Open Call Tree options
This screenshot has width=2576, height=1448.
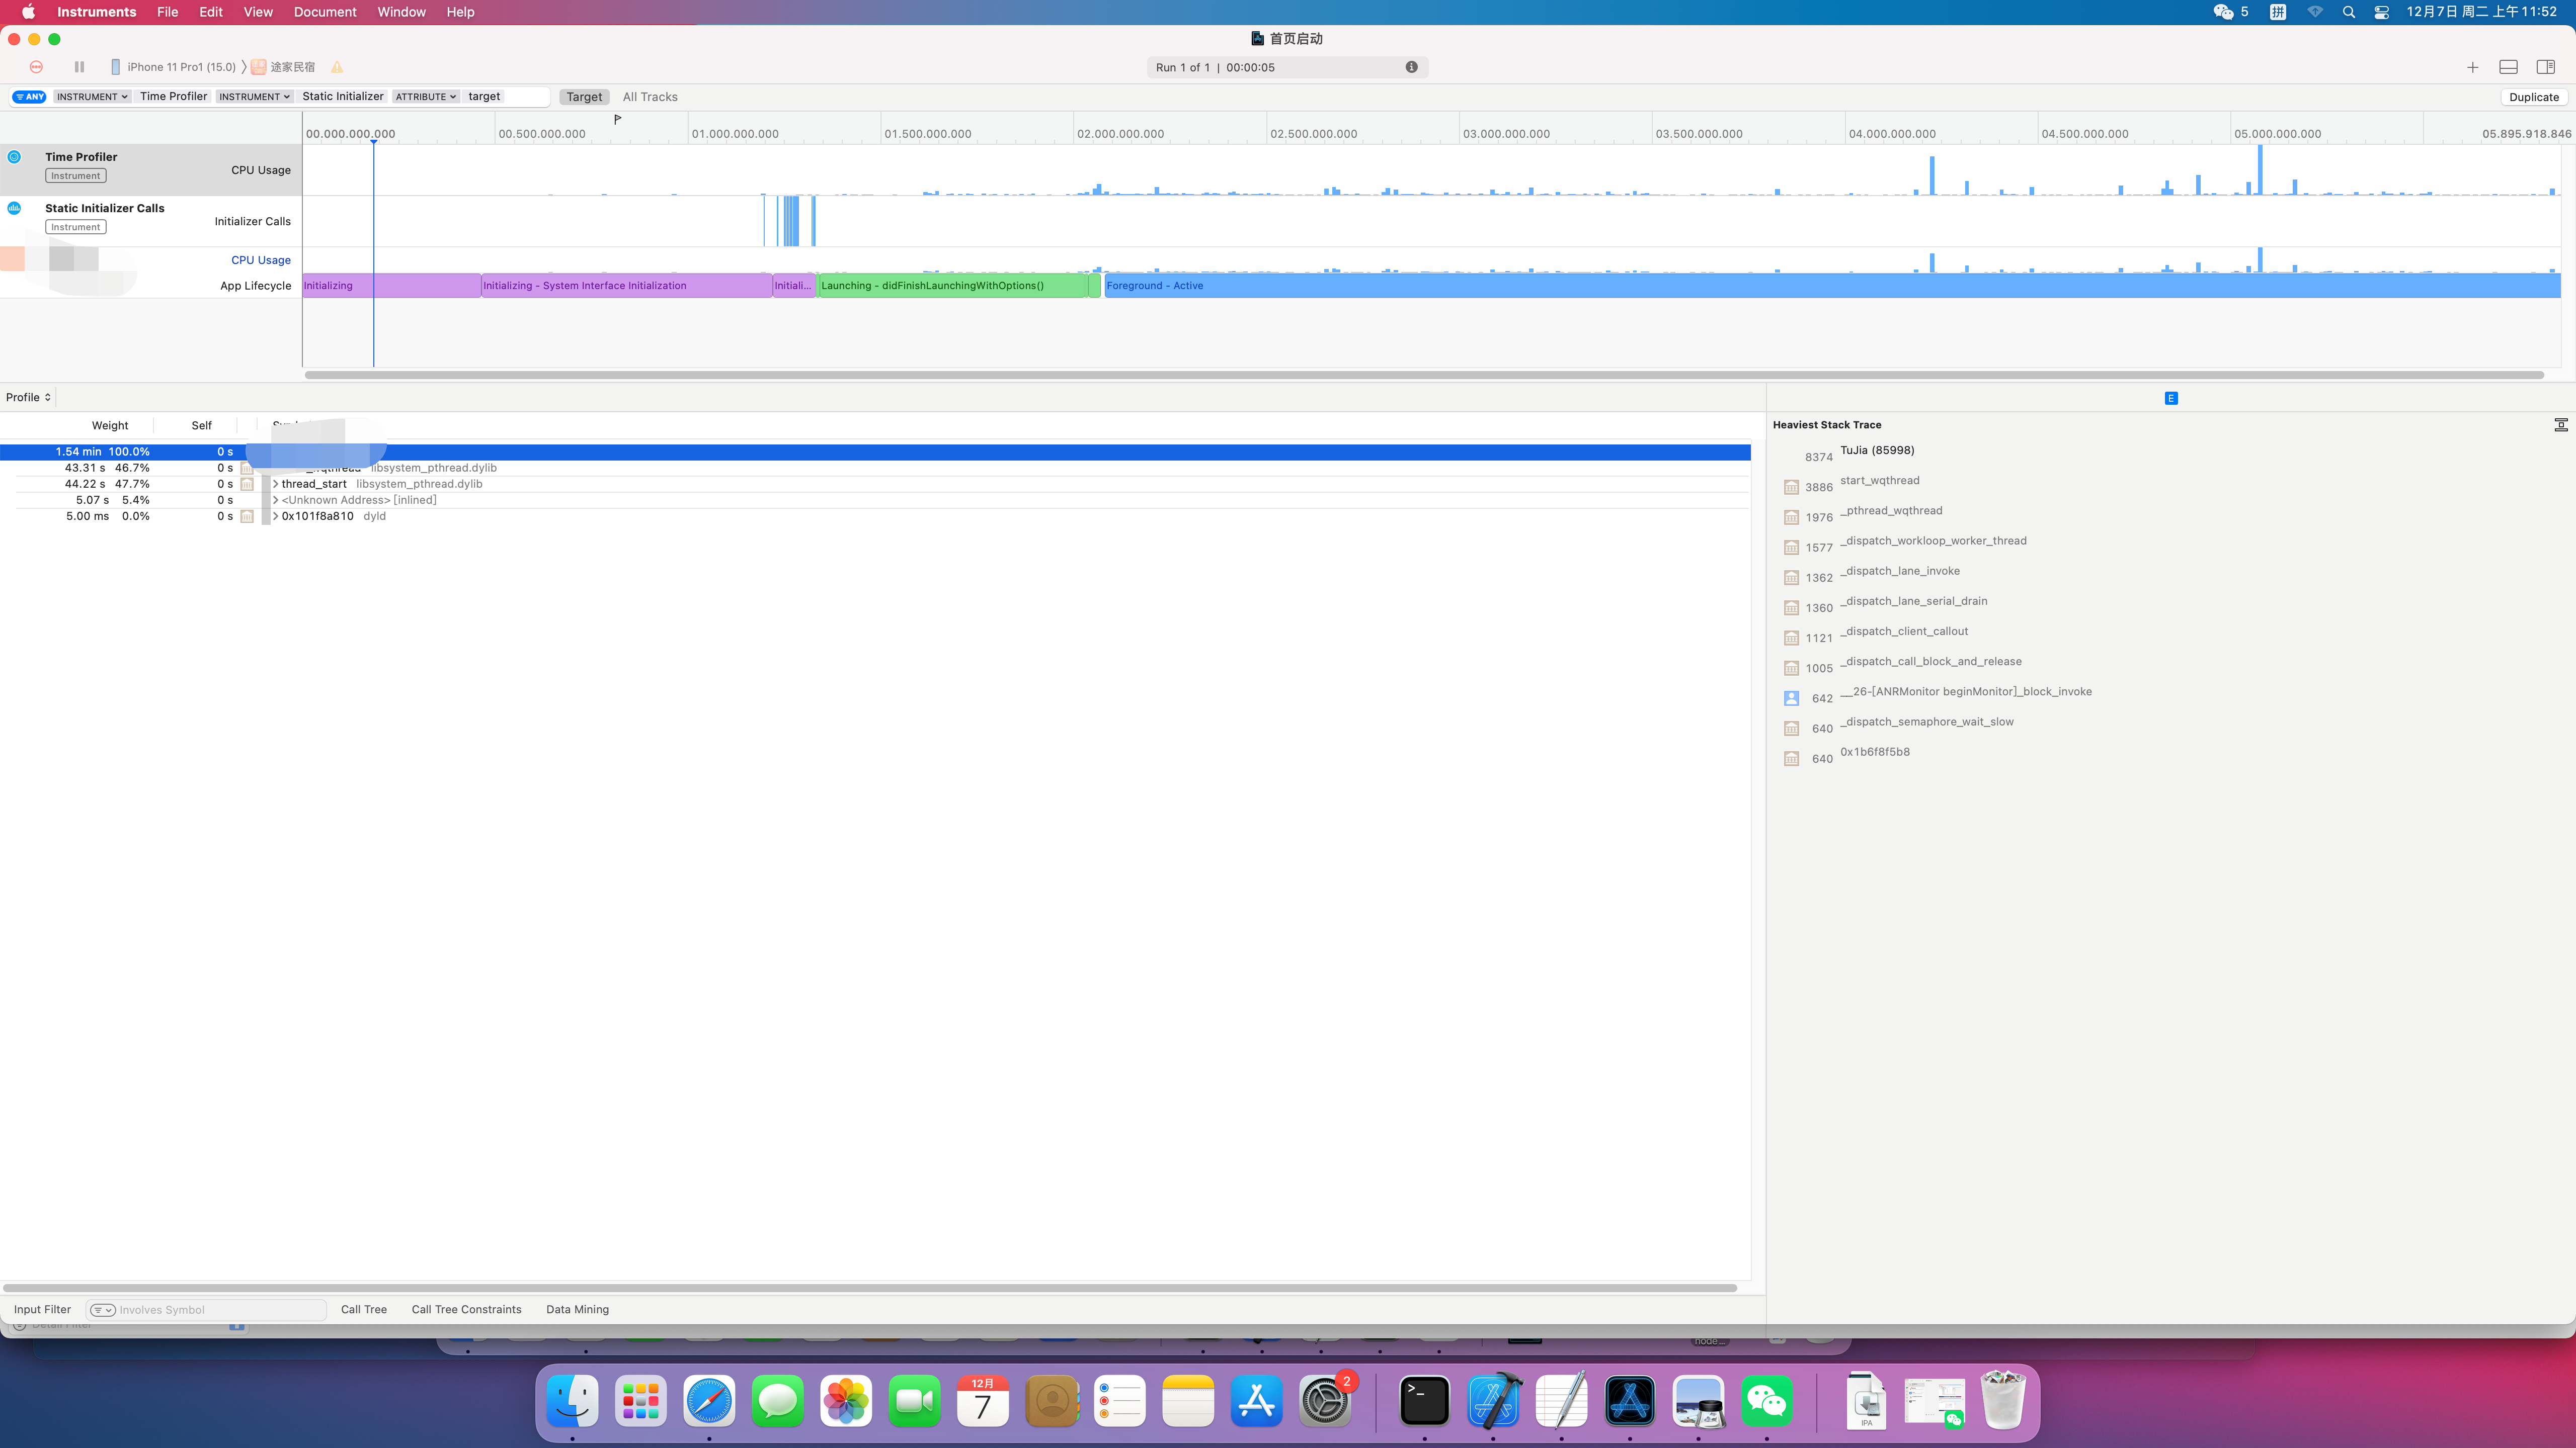(364, 1309)
